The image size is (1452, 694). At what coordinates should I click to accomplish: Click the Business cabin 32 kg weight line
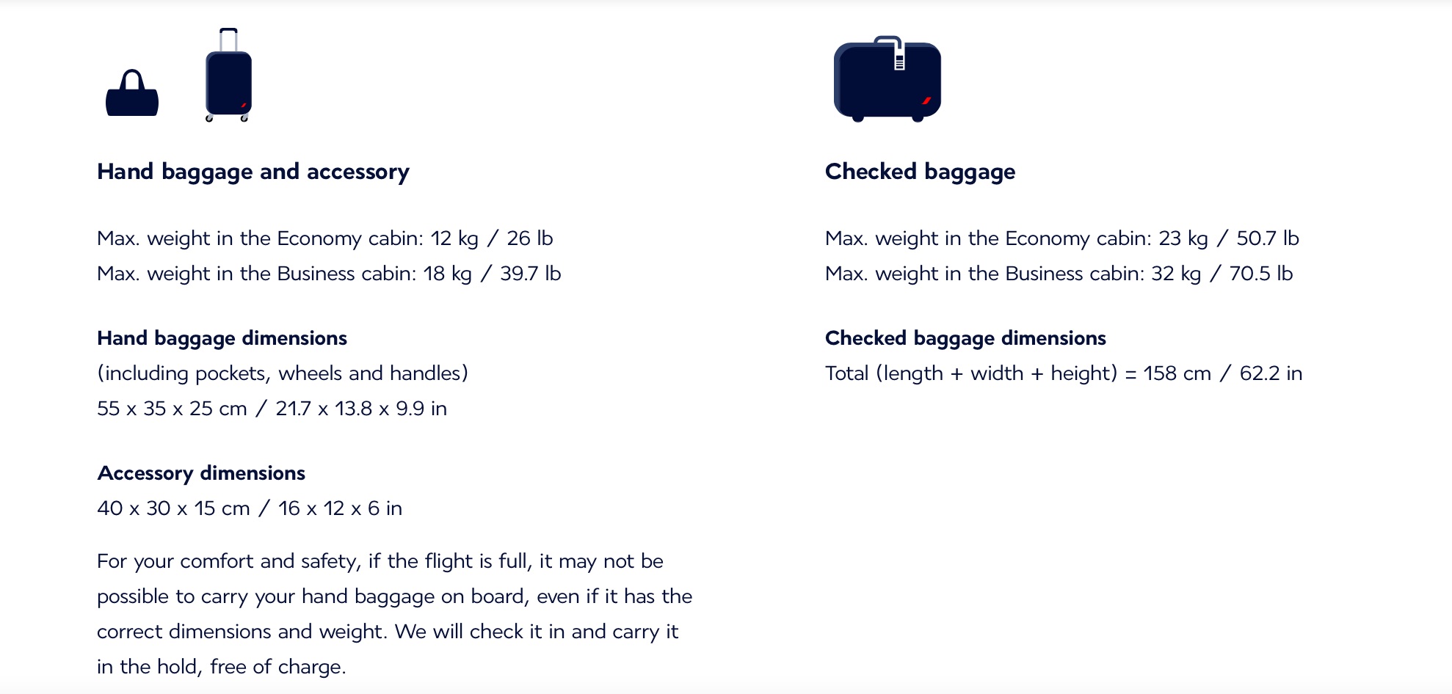(1059, 274)
